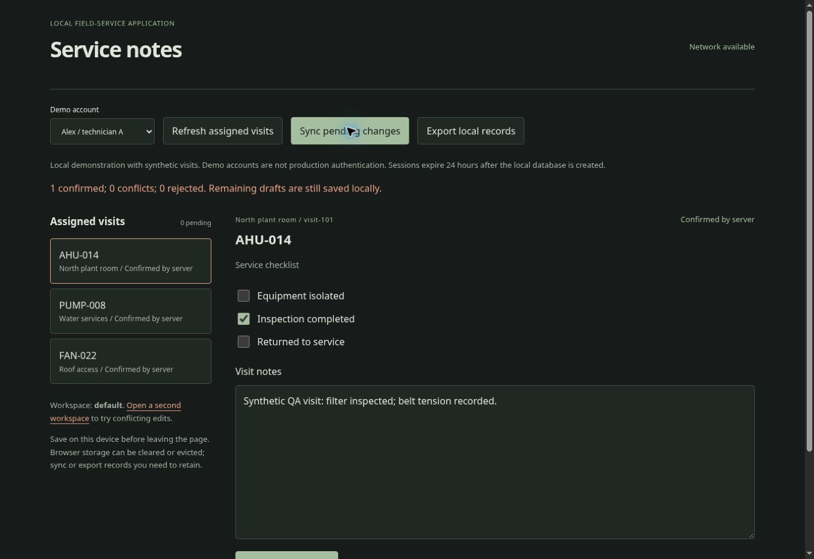Image resolution: width=814 pixels, height=559 pixels.
Task: Click the partially visible button below notes
Action: click(x=287, y=555)
